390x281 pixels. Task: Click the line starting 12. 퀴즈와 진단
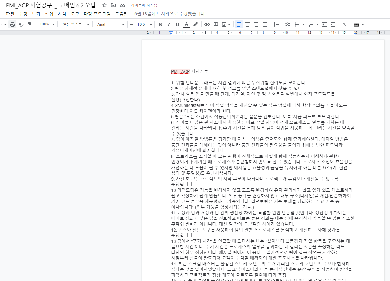click(x=256, y=230)
